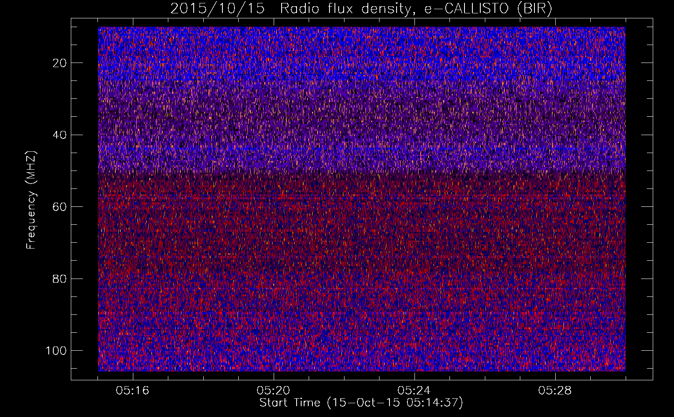674x417 pixels.
Task: Click the '05:20' time tick label
Action: [273, 391]
